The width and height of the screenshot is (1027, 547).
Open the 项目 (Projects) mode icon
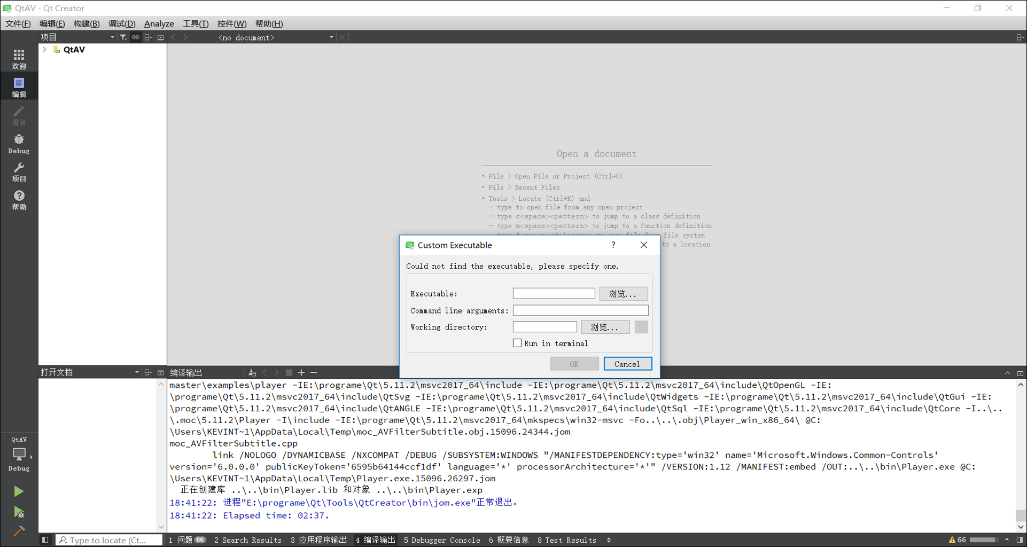19,172
